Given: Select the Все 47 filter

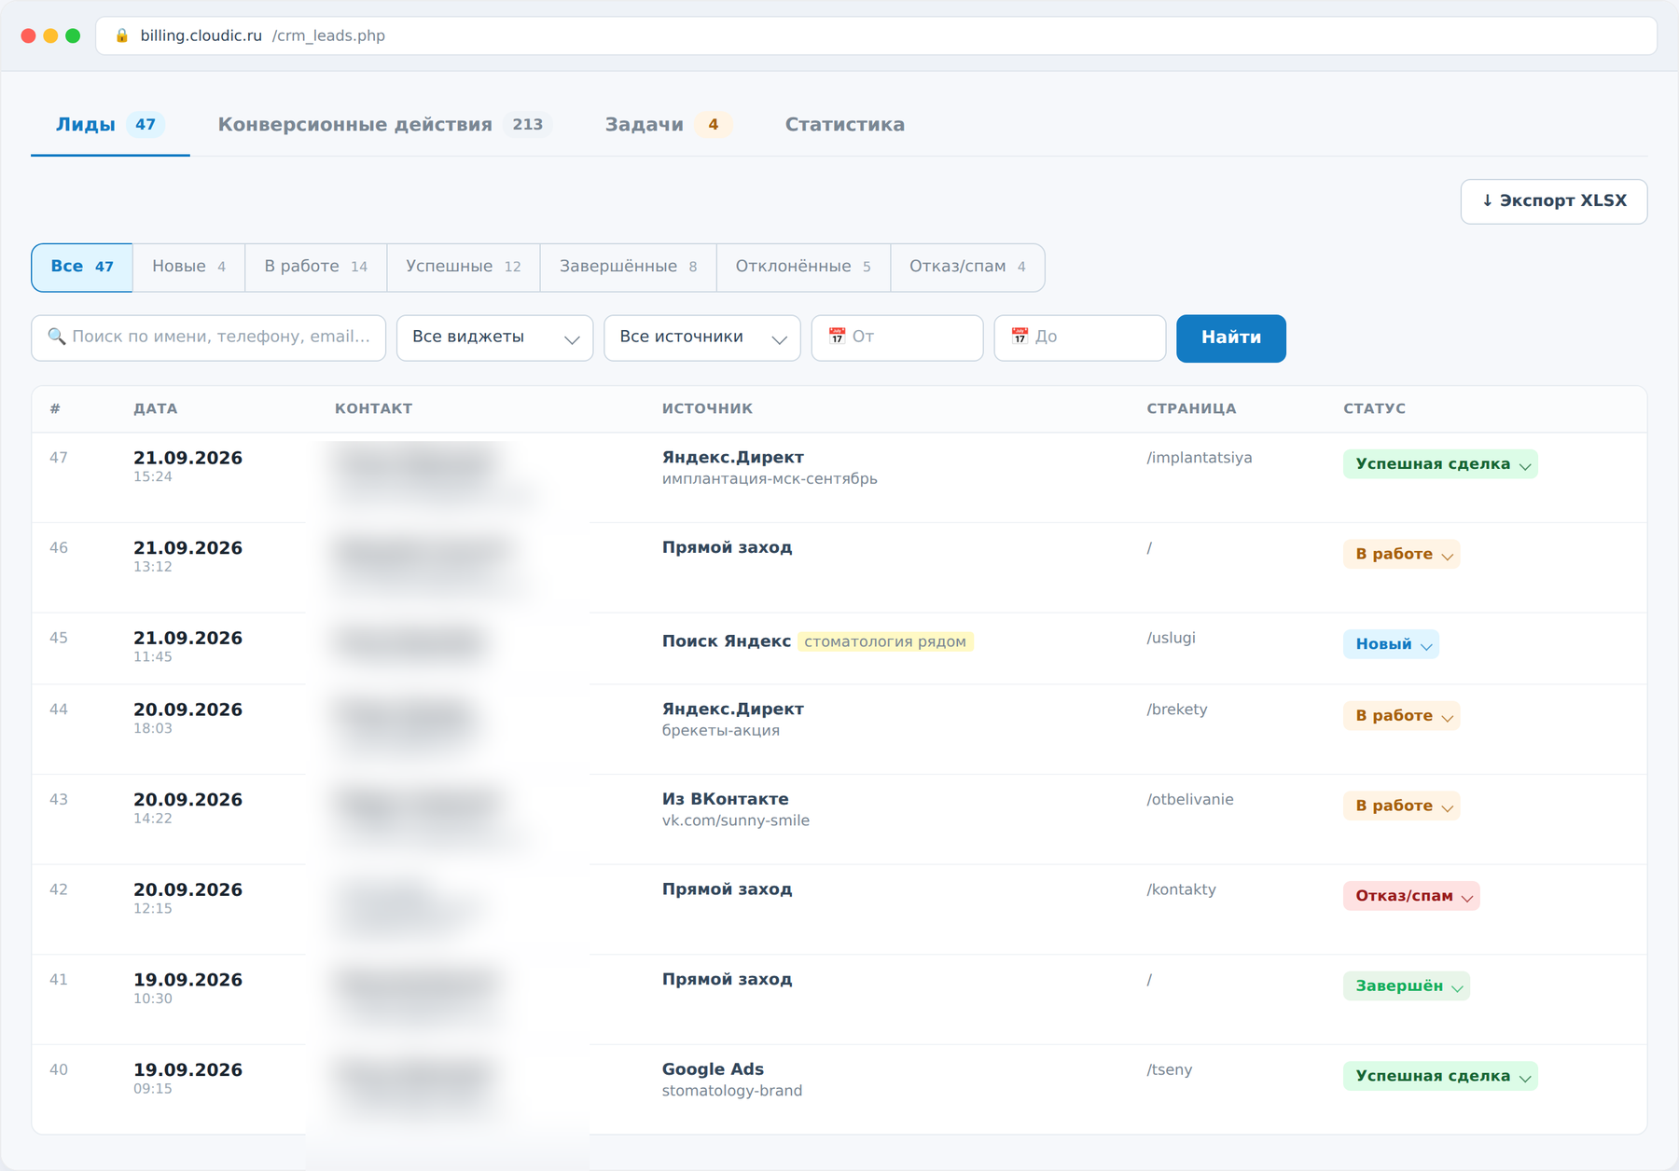Looking at the screenshot, I should click(82, 268).
